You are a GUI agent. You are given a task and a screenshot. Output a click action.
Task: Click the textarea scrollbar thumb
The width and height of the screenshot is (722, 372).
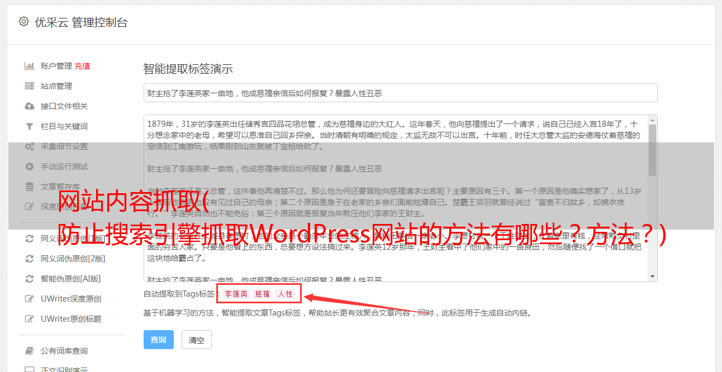coord(652,151)
